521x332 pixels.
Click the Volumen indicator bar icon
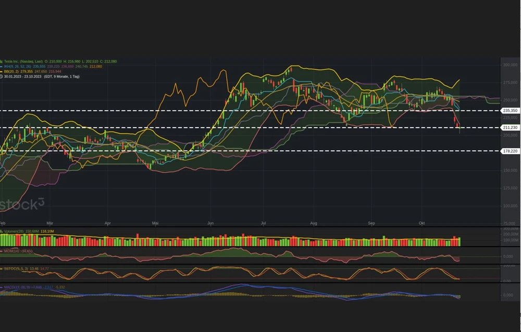click(2, 232)
